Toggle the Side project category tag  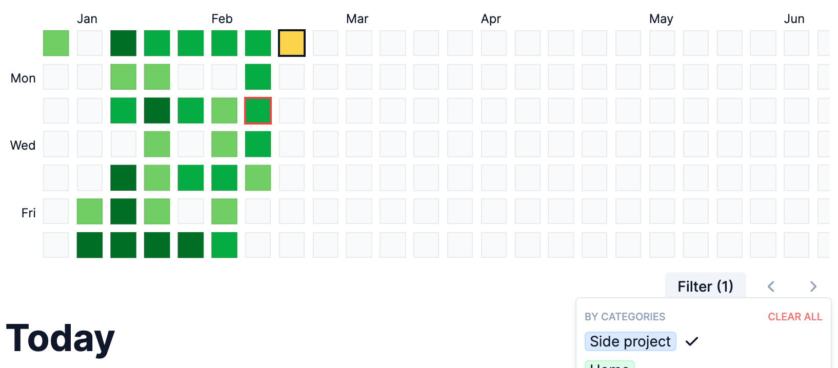click(x=630, y=341)
